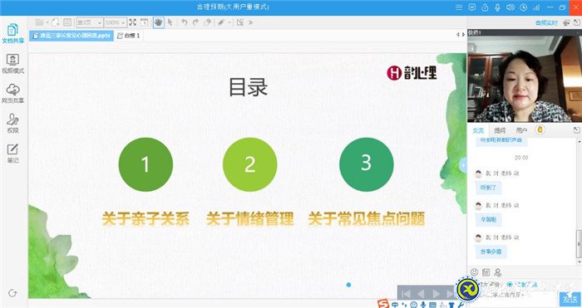Toggle the speaker audio icon in title bar
This screenshot has width=582, height=308.
coord(510,7)
